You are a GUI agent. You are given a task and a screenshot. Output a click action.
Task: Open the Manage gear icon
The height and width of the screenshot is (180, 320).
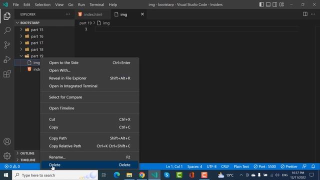tap(7, 156)
